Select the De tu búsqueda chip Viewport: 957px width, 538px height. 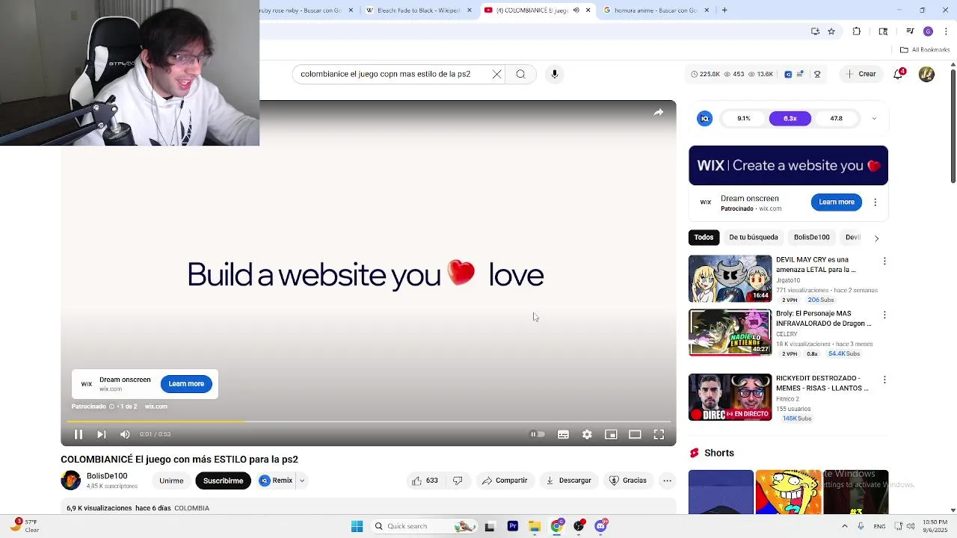754,237
